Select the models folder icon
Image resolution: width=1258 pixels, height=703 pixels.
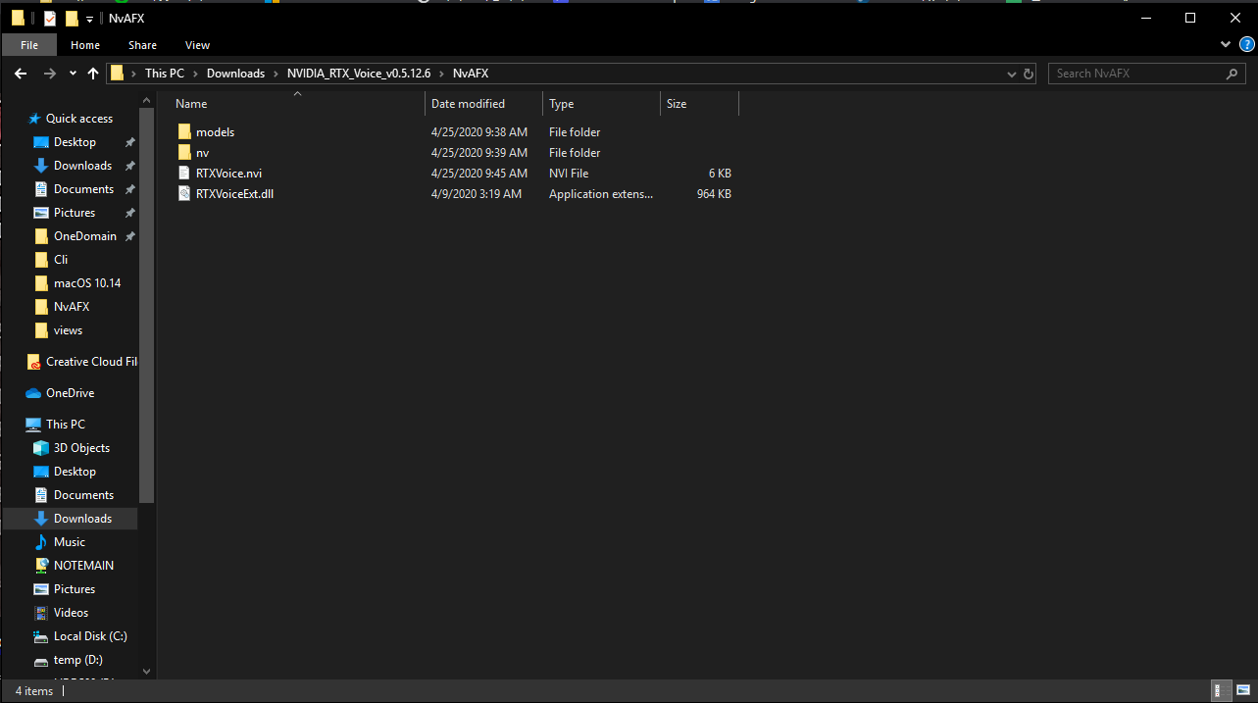pos(184,132)
